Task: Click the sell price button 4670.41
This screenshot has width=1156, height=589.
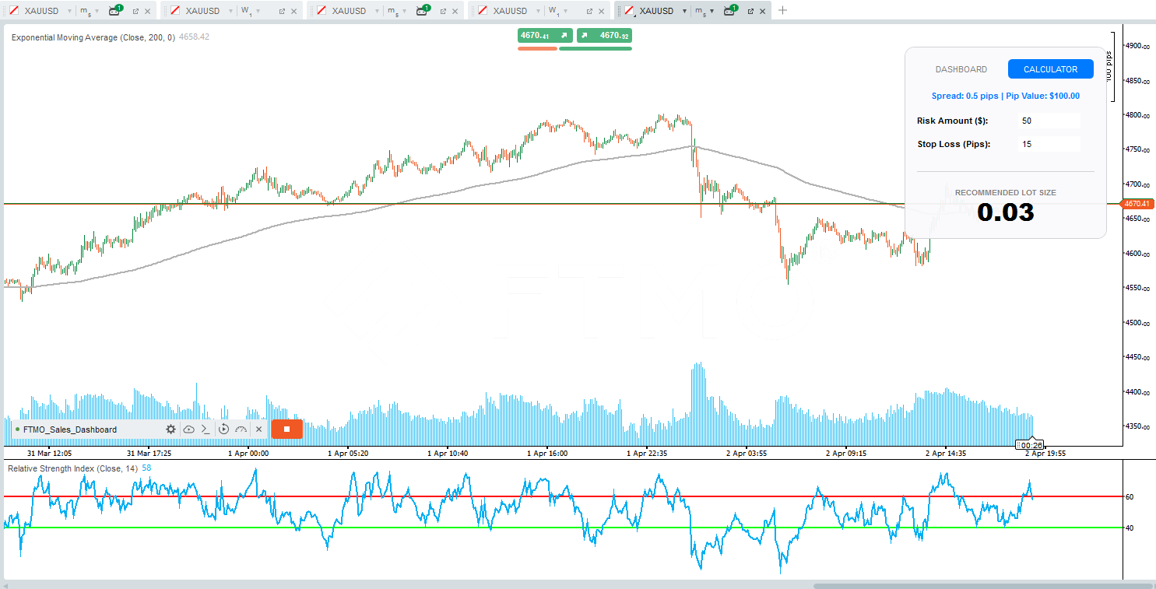Action: (545, 36)
